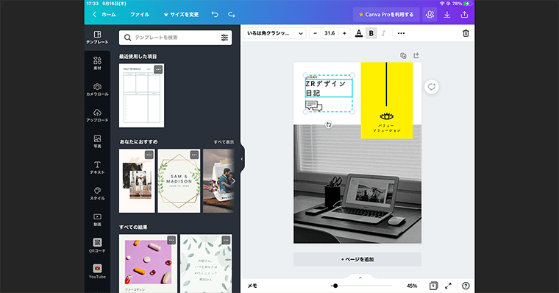This screenshot has width=559, height=293.
Task: Open more text options ellipsis
Action: point(401,33)
